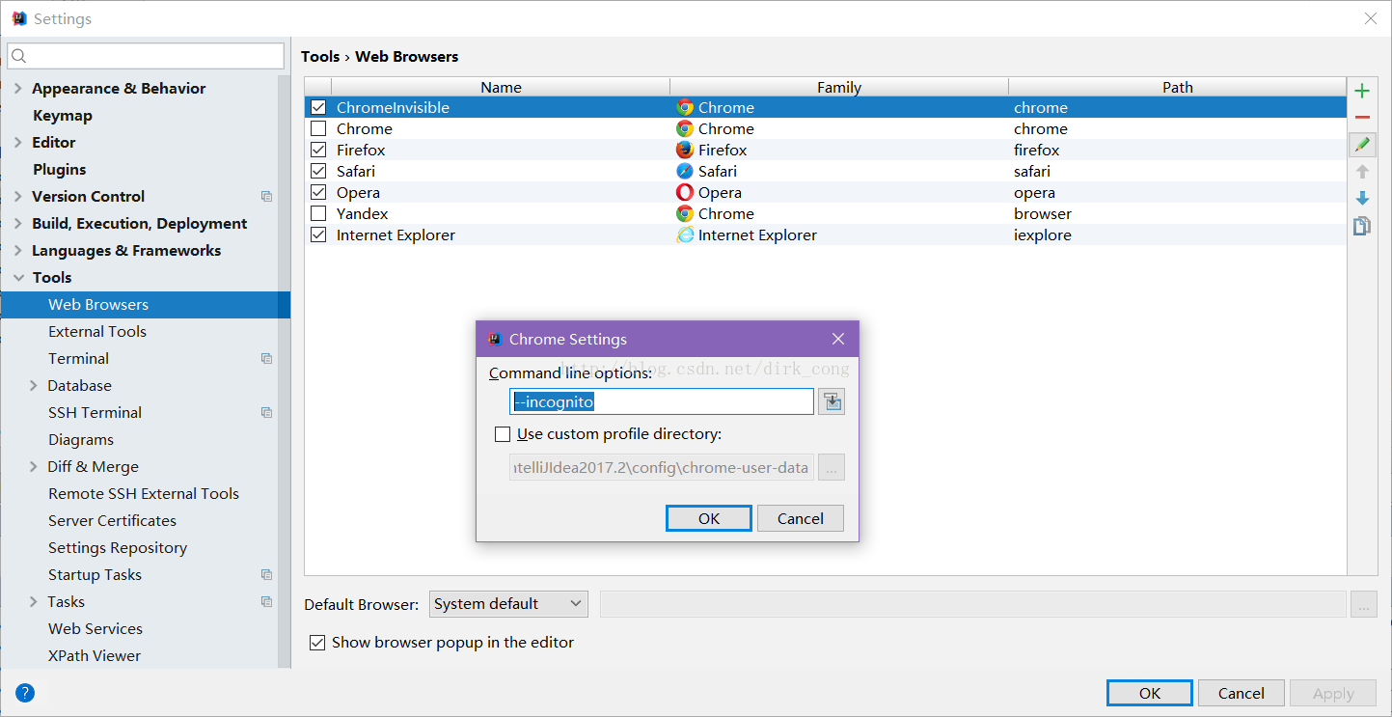Open Settings Repository page
This screenshot has width=1392, height=717.
118,547
